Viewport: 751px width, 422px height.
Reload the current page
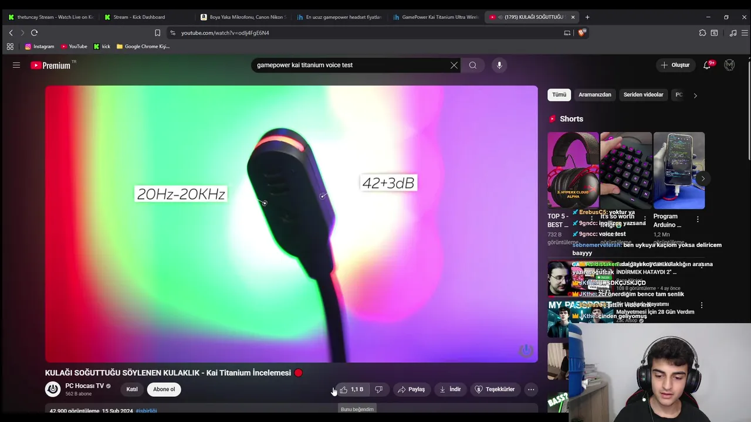[x=34, y=33]
